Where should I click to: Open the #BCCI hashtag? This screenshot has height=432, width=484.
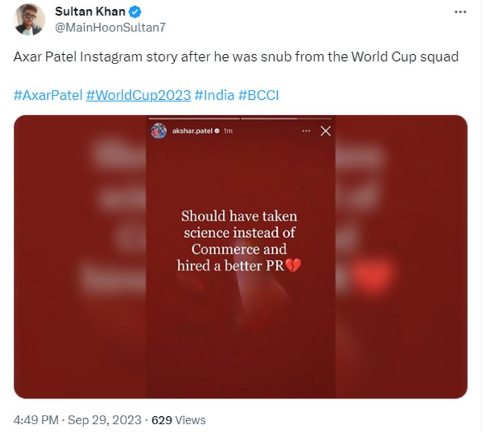tap(259, 95)
